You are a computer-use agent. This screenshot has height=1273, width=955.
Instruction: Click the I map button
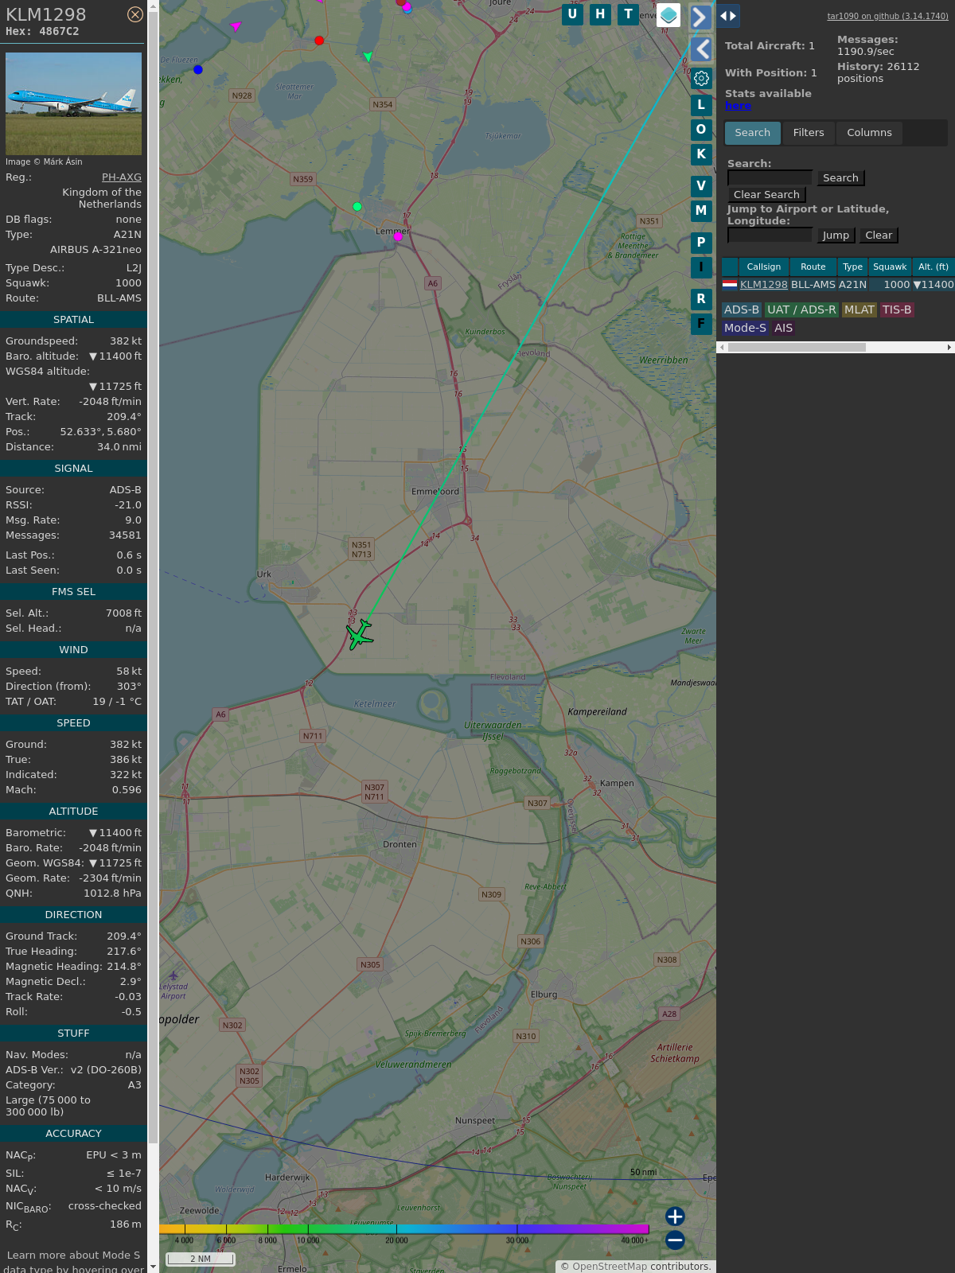coord(701,267)
